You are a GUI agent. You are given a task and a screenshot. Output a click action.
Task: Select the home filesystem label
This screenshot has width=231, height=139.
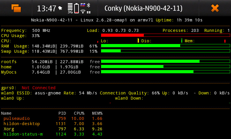pyautogui.click(x=6, y=67)
